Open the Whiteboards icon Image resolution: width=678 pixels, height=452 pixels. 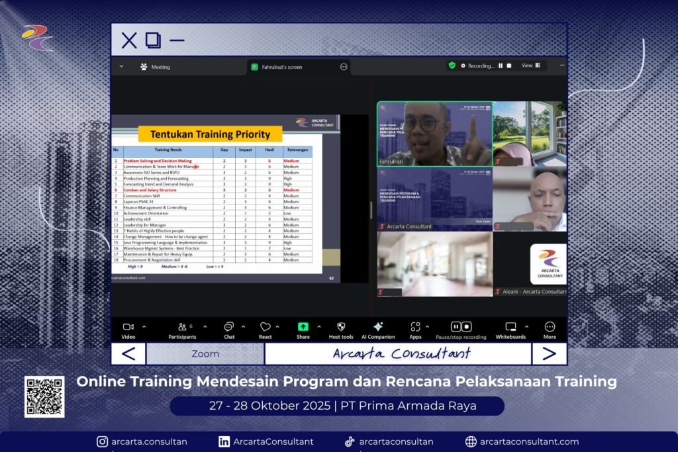pos(510,327)
